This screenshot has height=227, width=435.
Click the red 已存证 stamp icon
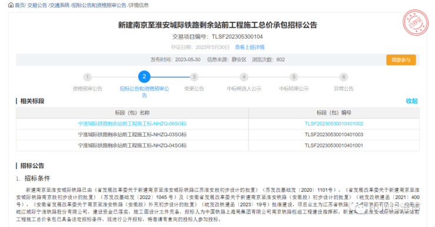[416, 23]
